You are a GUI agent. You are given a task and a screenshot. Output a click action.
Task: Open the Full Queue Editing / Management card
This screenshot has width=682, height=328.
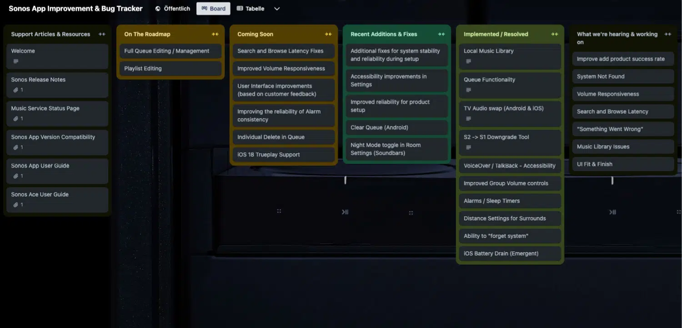click(x=170, y=51)
